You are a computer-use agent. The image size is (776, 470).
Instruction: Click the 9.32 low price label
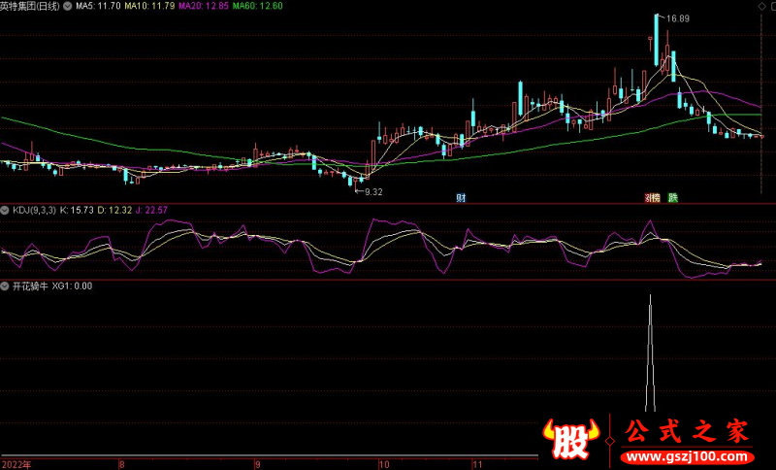coord(373,192)
